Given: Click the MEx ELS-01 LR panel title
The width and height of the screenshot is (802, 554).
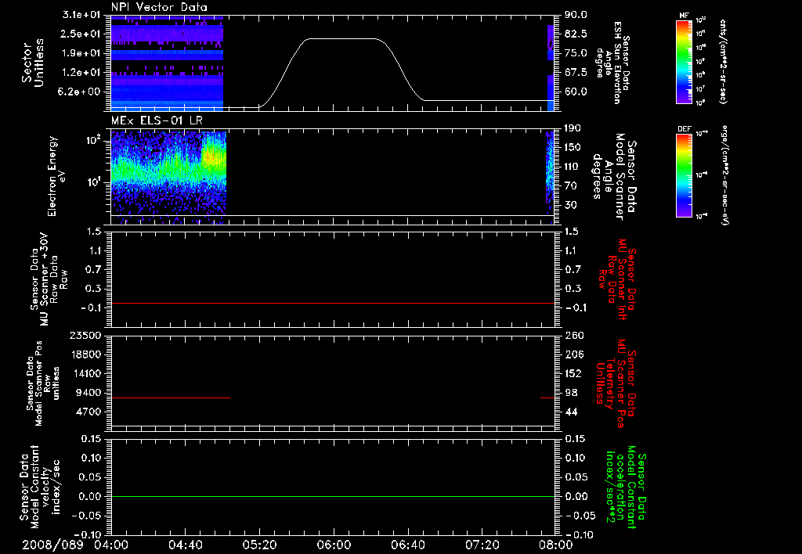Looking at the screenshot, I should pos(157,121).
